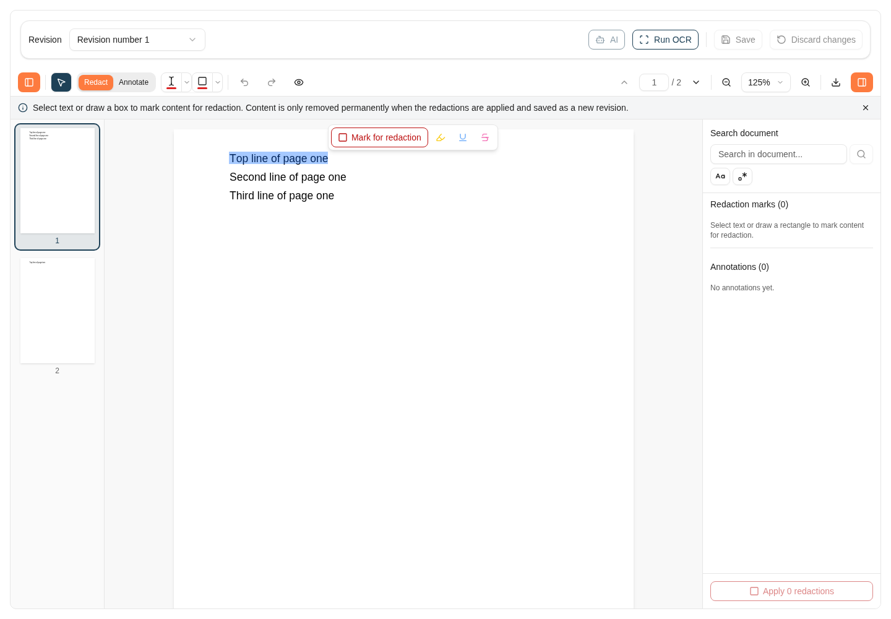Apply highlight to selected text
The image size is (891, 619).
[x=441, y=137]
